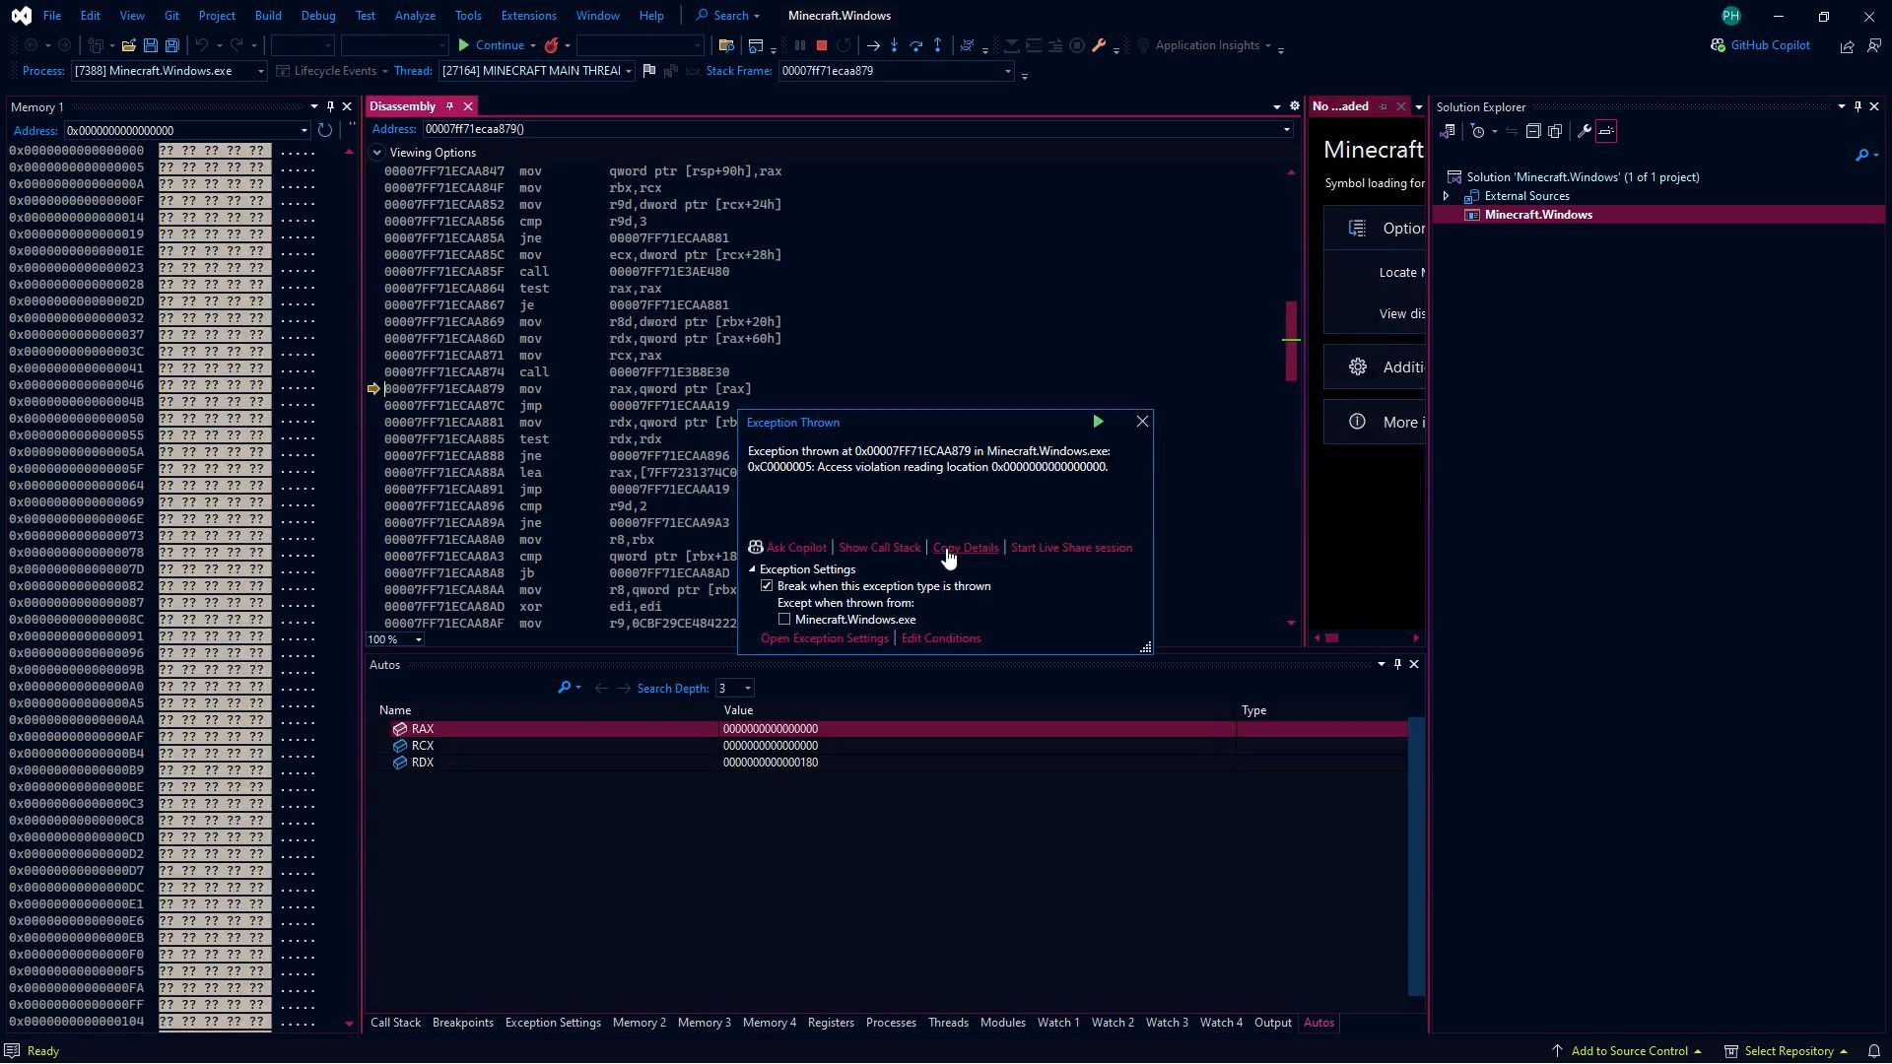Image resolution: width=1892 pixels, height=1064 pixels.
Task: Switch to the Modules tab
Action: [x=1002, y=1023]
